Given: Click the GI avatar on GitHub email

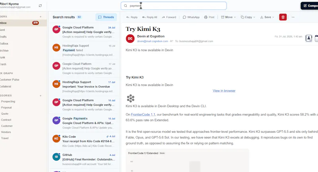Looking at the screenshot, I should (56, 157).
